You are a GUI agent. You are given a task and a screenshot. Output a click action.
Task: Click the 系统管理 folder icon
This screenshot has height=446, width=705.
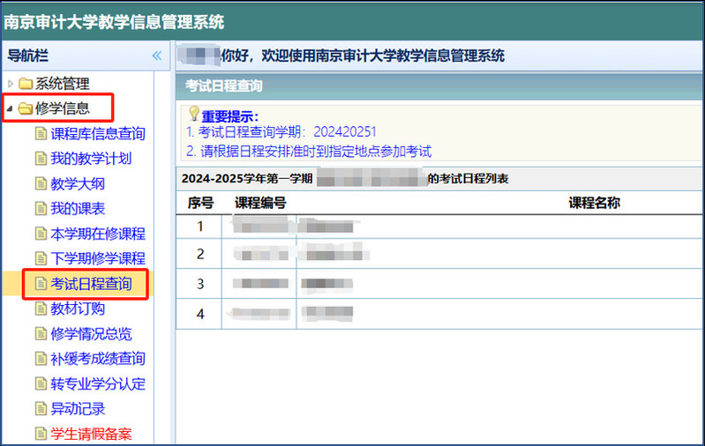coord(25,84)
